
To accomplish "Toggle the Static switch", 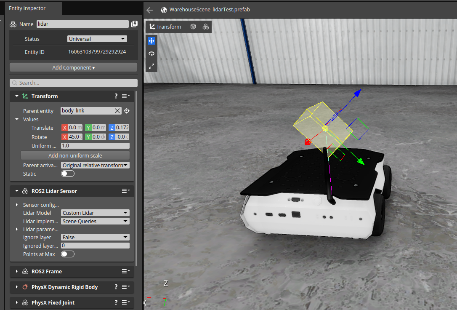I will [x=68, y=174].
